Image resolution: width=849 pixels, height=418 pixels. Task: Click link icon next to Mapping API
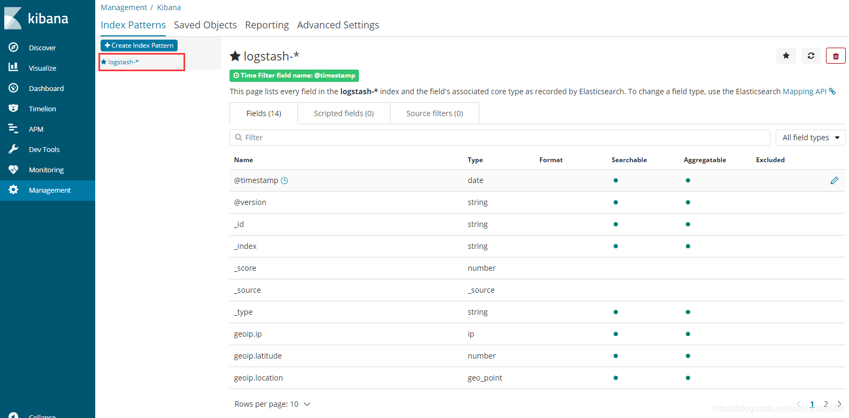(832, 92)
